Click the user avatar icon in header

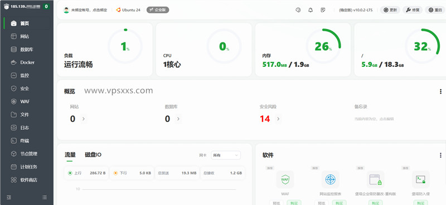pos(66,10)
